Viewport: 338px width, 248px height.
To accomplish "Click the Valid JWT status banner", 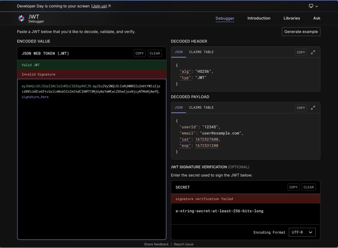I will pyautogui.click(x=92, y=65).
